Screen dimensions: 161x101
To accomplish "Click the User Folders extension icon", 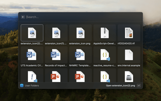I will pos(22,86).
